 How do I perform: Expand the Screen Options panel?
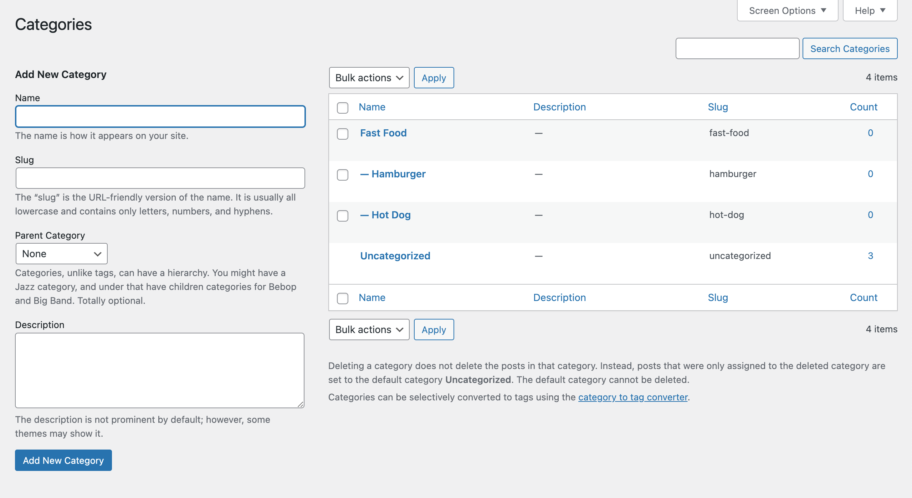pos(787,11)
